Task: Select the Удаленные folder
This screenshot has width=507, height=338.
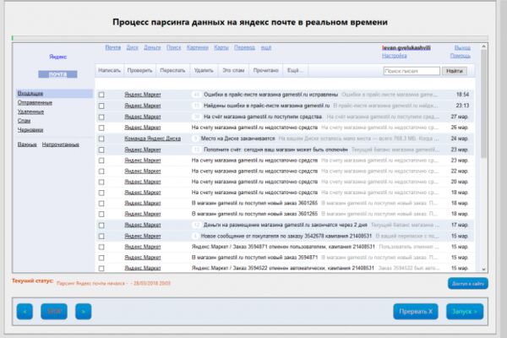Action: point(30,112)
